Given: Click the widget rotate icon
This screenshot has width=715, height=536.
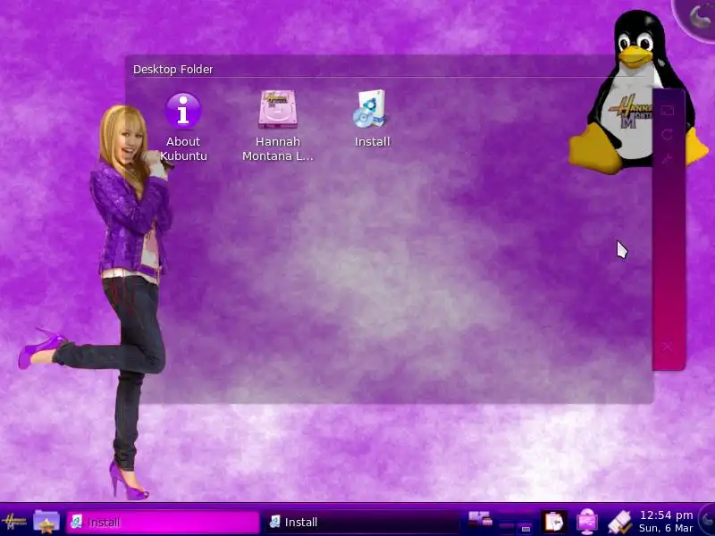Looking at the screenshot, I should pyautogui.click(x=668, y=135).
